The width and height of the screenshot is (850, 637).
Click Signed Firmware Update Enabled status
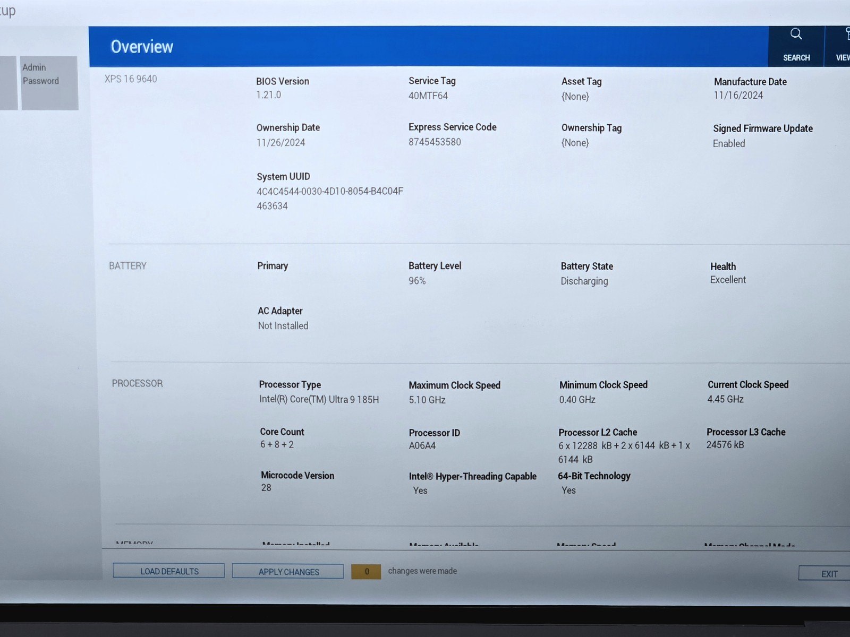click(x=729, y=144)
